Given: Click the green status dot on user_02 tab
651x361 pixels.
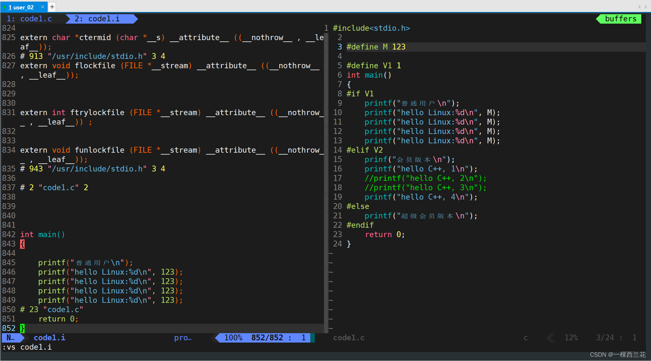Looking at the screenshot, I should tap(5, 7).
